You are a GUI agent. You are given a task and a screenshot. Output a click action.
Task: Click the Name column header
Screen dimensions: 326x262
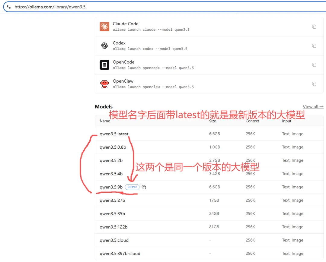105,121
